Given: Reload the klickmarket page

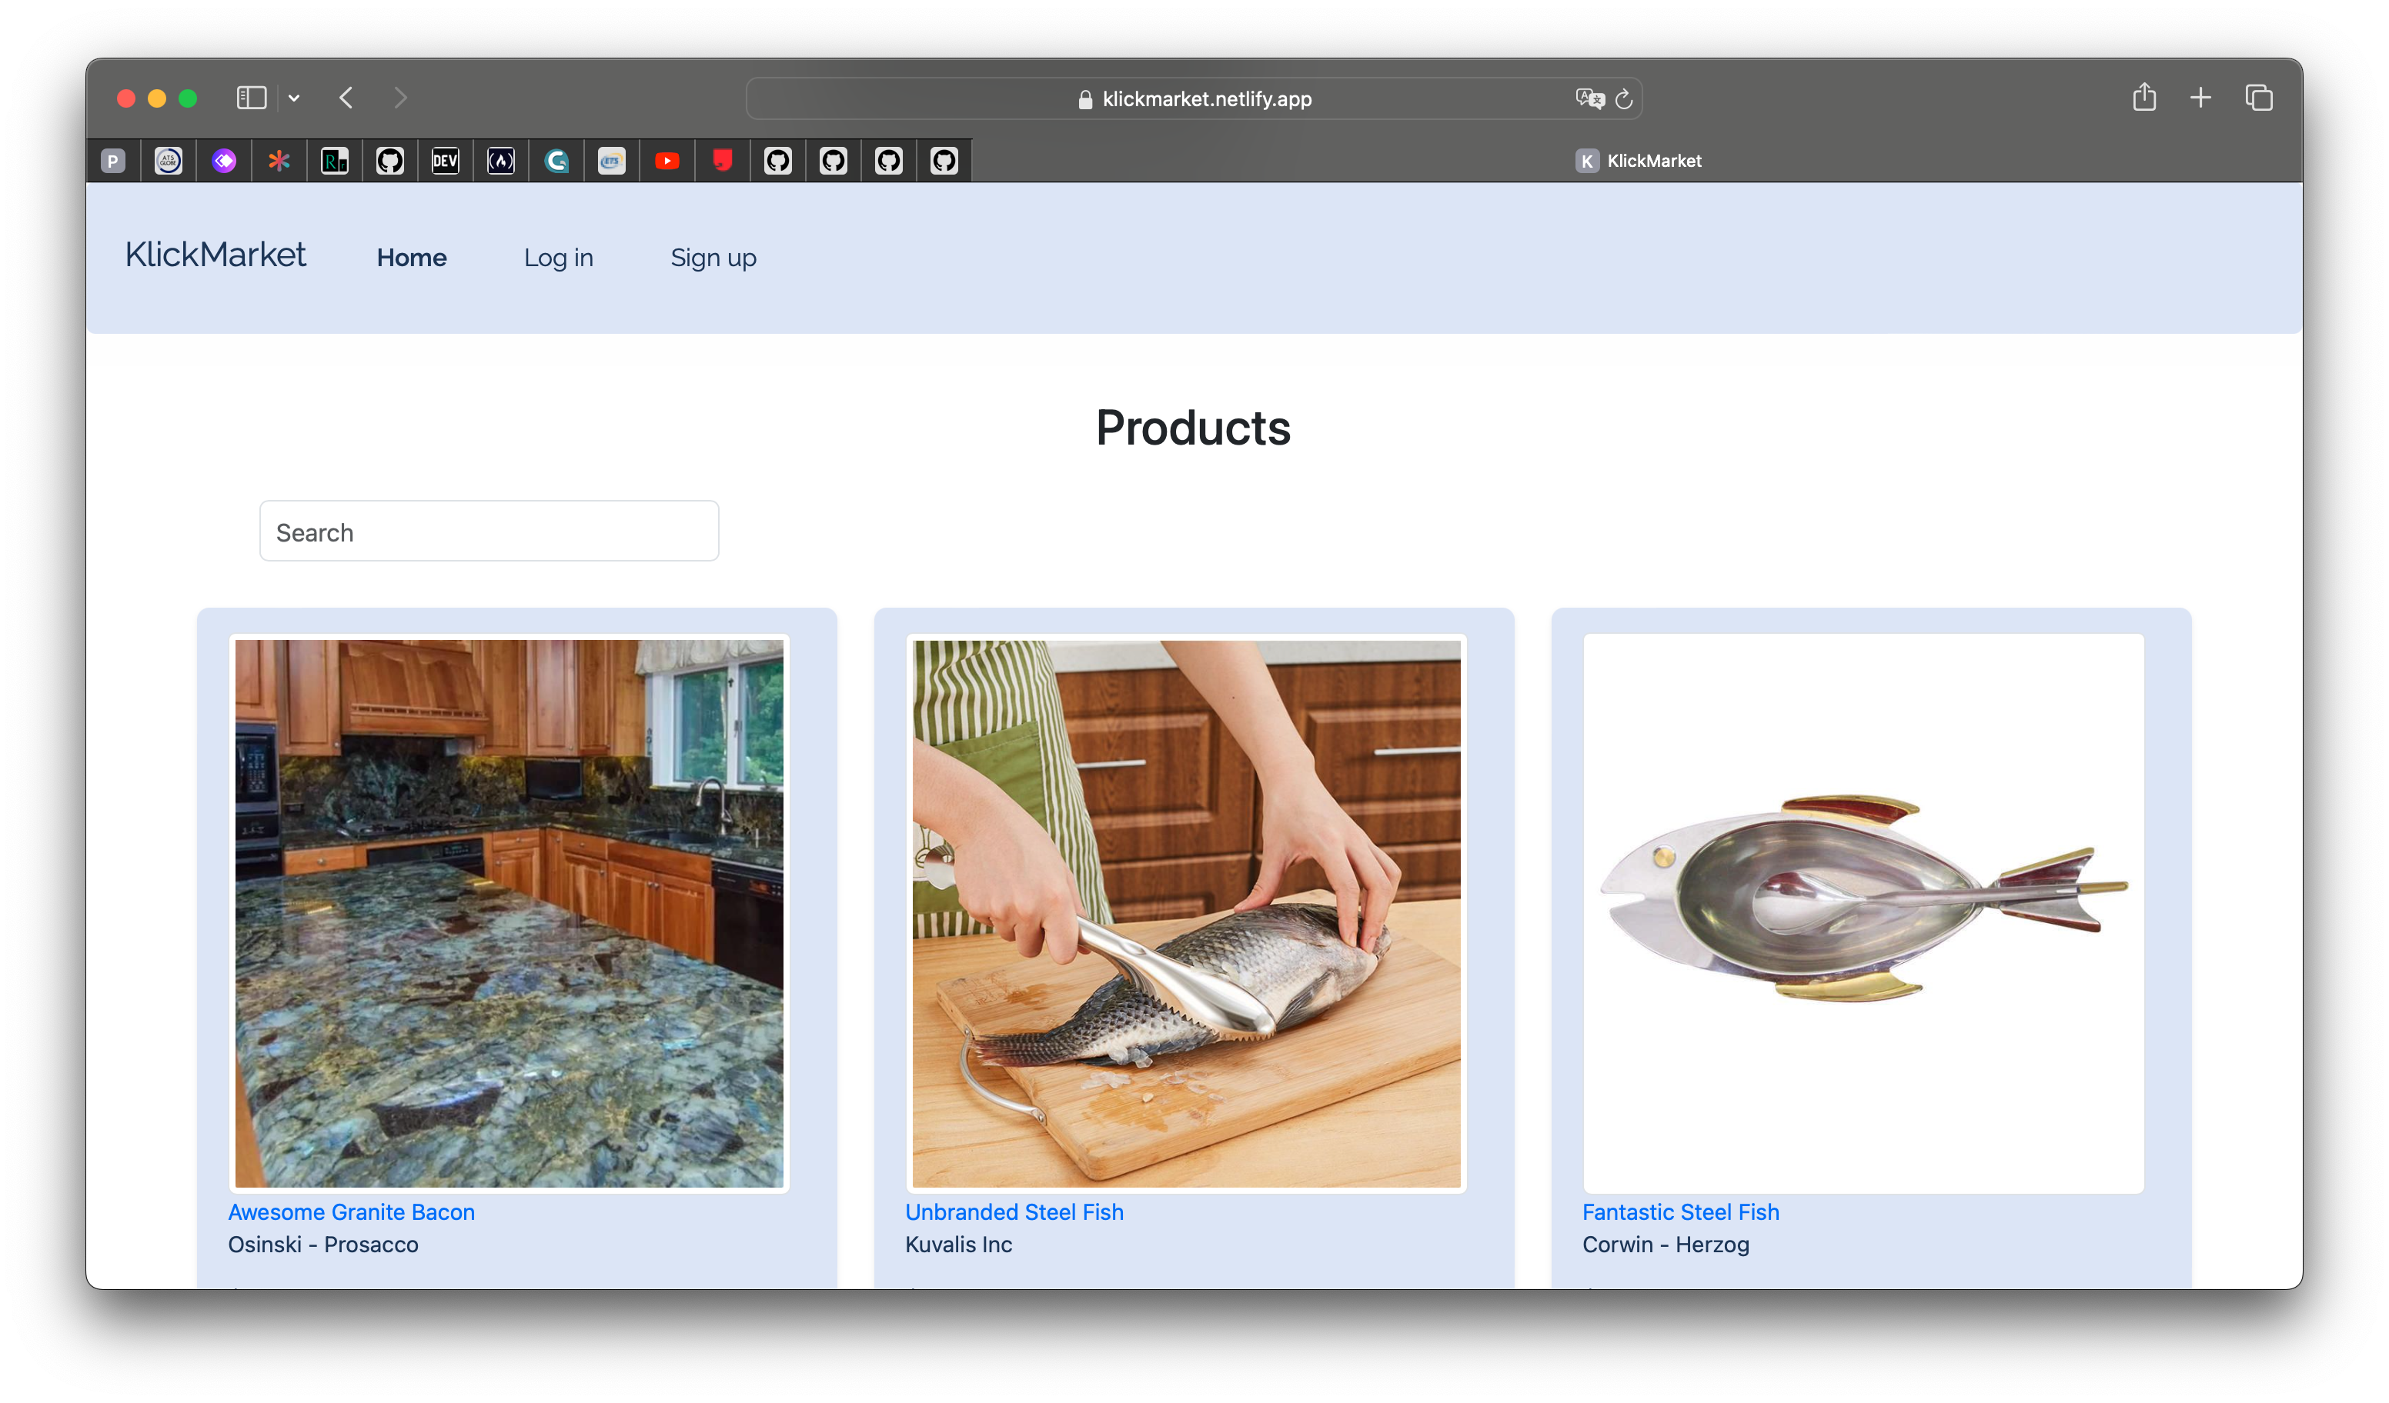Looking at the screenshot, I should tap(1624, 98).
